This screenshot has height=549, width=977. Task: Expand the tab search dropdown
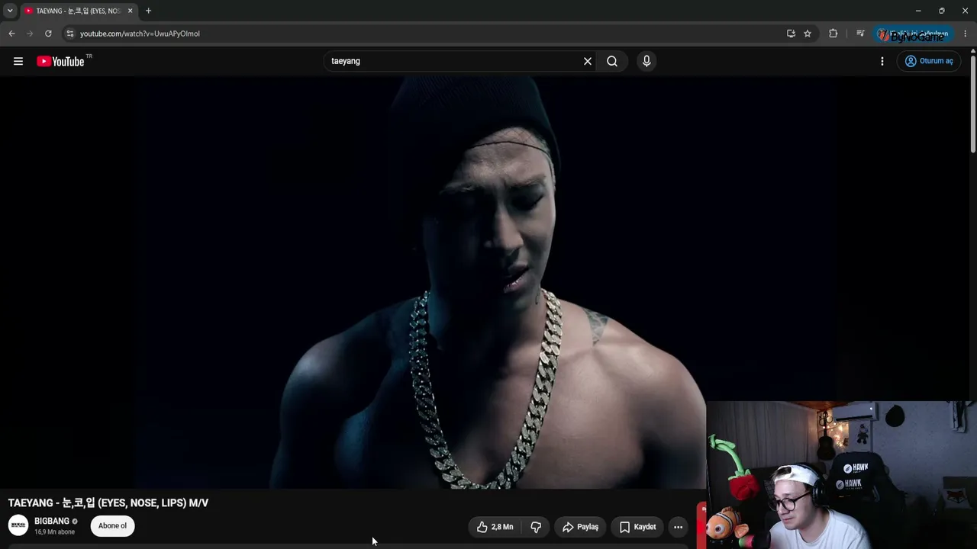(x=10, y=11)
